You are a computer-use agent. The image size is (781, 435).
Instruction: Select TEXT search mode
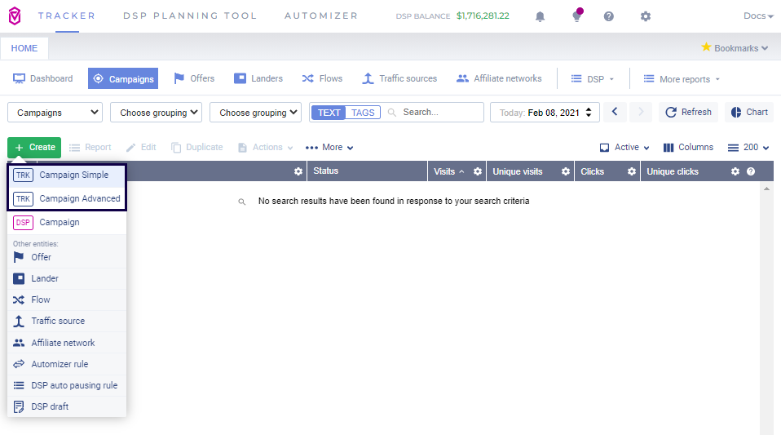click(x=329, y=113)
